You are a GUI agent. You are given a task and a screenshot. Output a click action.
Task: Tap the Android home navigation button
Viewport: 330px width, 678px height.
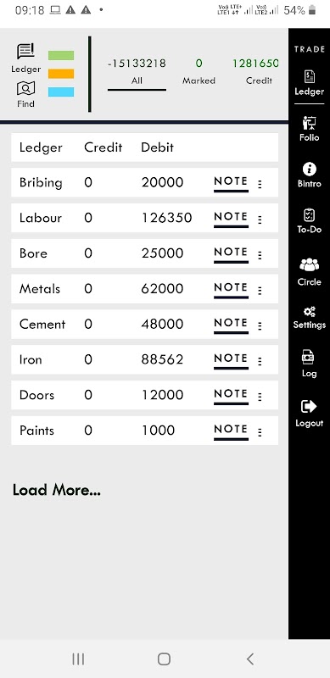[164, 659]
